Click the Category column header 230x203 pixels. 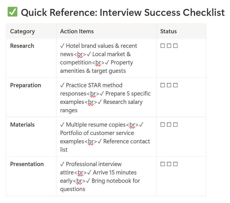coord(22,31)
